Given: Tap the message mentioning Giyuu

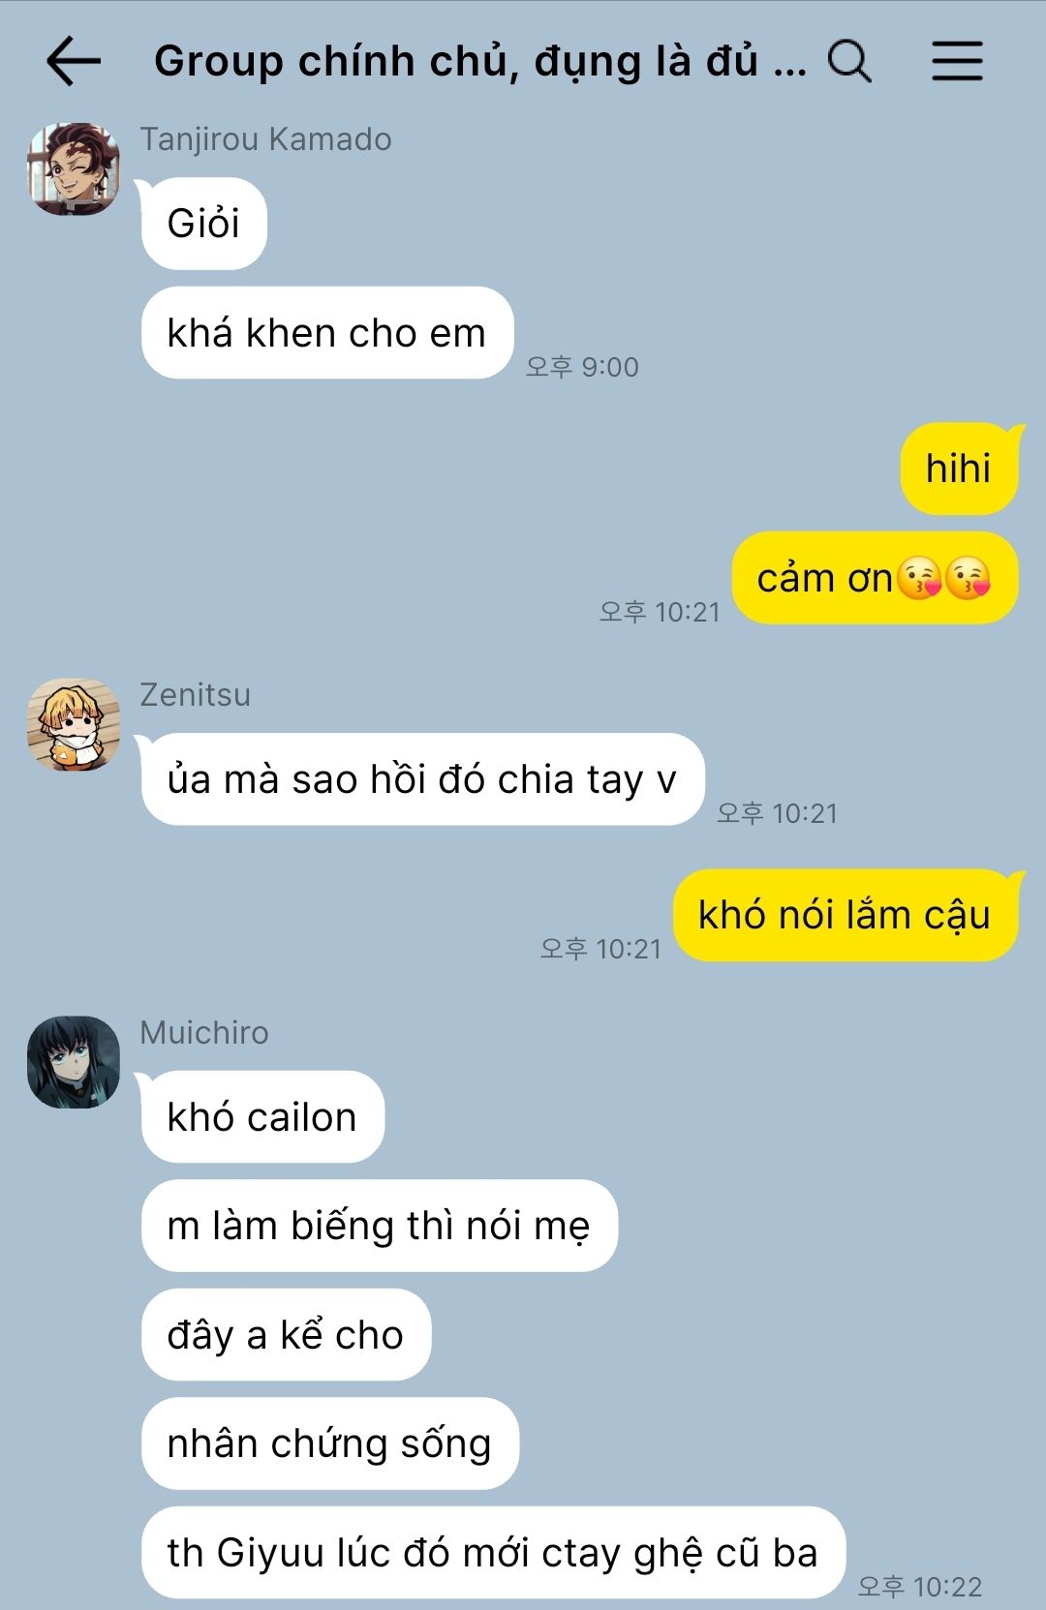Looking at the screenshot, I should 493,1553.
